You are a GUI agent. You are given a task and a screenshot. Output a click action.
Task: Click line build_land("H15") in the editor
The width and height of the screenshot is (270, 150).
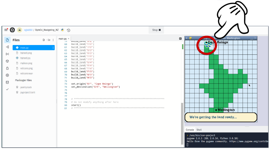pyautogui.click(x=83, y=78)
